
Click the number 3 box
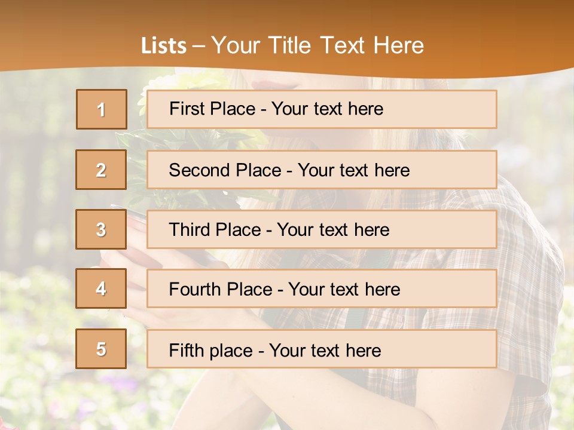coord(101,229)
